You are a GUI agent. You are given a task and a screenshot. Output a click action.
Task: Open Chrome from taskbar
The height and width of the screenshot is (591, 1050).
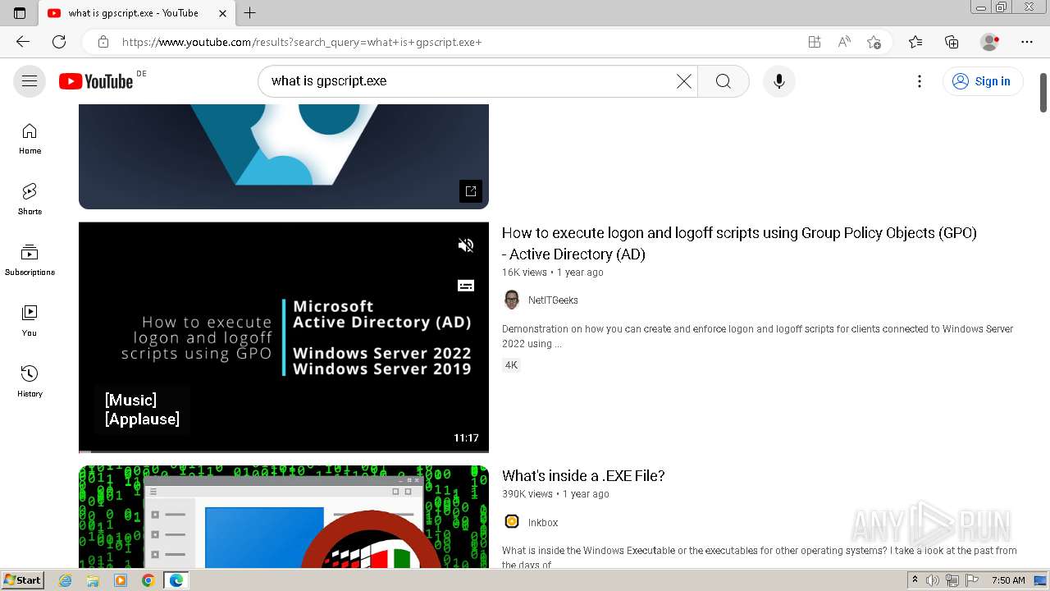pos(148,580)
